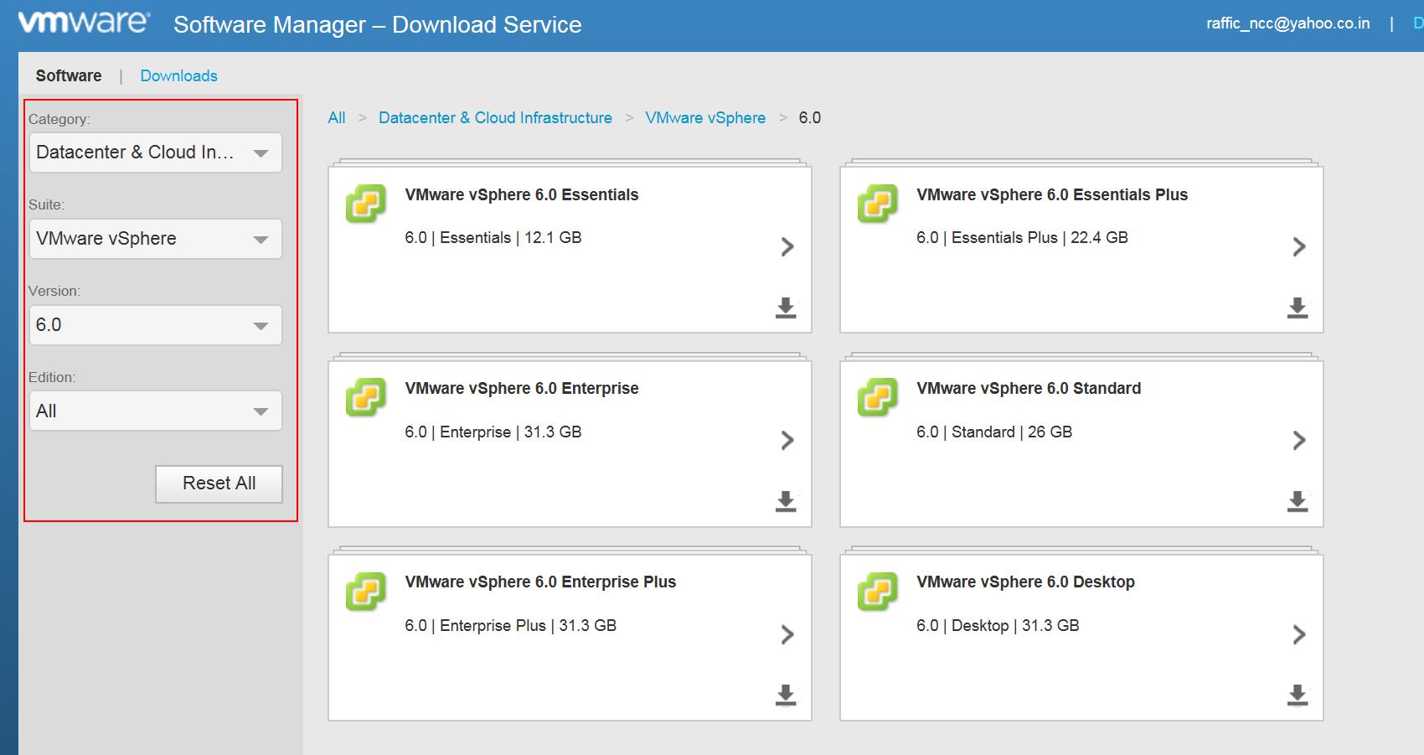Viewport: 1424px width, 755px height.
Task: Click vSphere 6.0 Essentials product icon
Action: [366, 204]
